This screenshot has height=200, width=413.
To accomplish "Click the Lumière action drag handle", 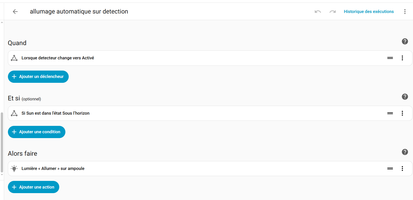I will click(x=390, y=169).
